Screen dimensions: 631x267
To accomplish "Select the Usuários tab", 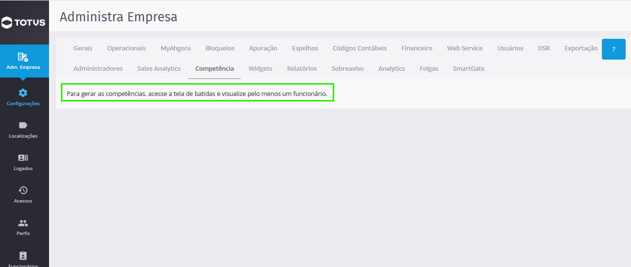I will [511, 48].
